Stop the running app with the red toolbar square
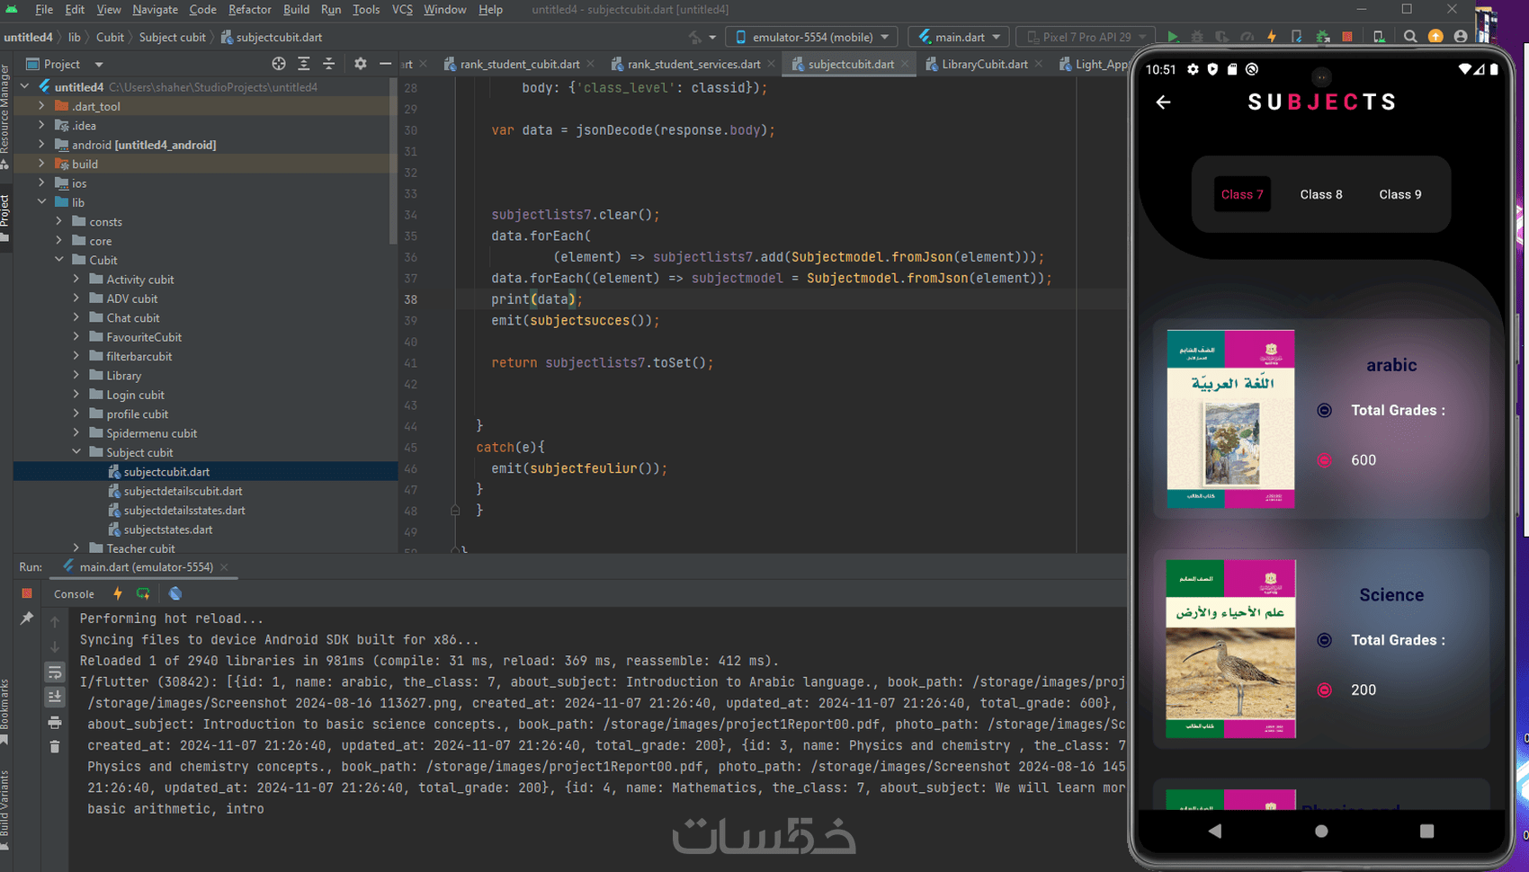This screenshot has height=872, width=1529. pos(1347,37)
